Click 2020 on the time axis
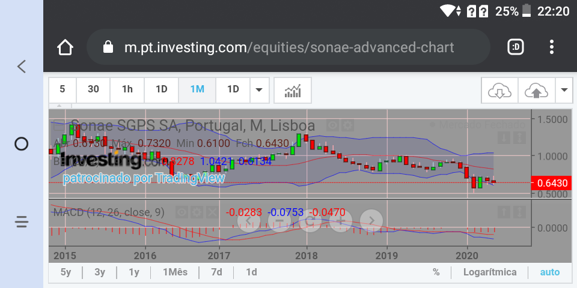Image resolution: width=577 pixels, height=288 pixels. pos(467,256)
